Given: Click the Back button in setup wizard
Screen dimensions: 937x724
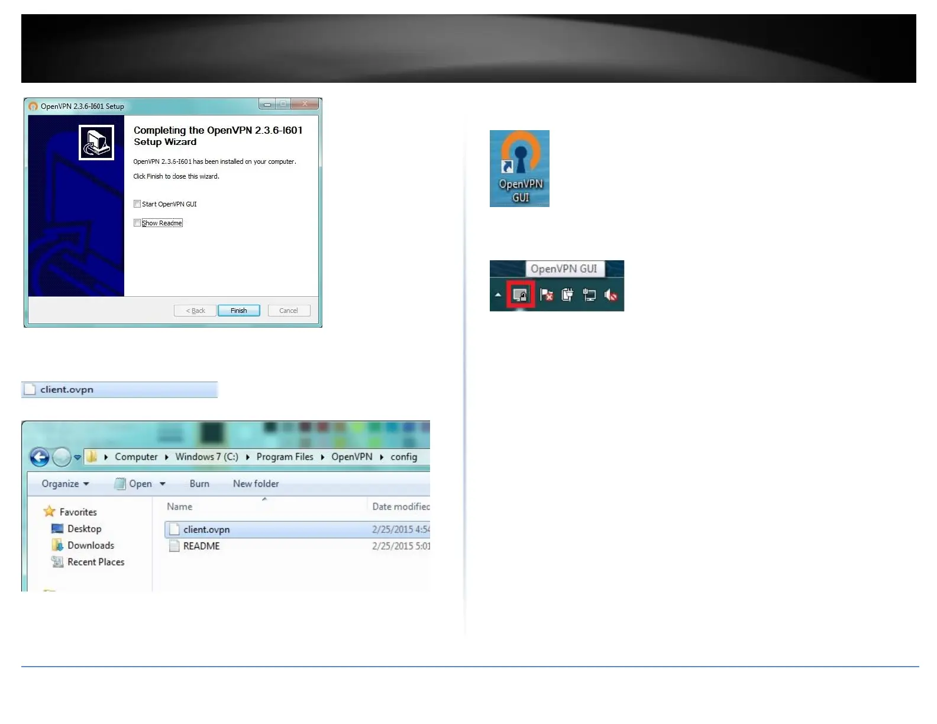Looking at the screenshot, I should (195, 311).
